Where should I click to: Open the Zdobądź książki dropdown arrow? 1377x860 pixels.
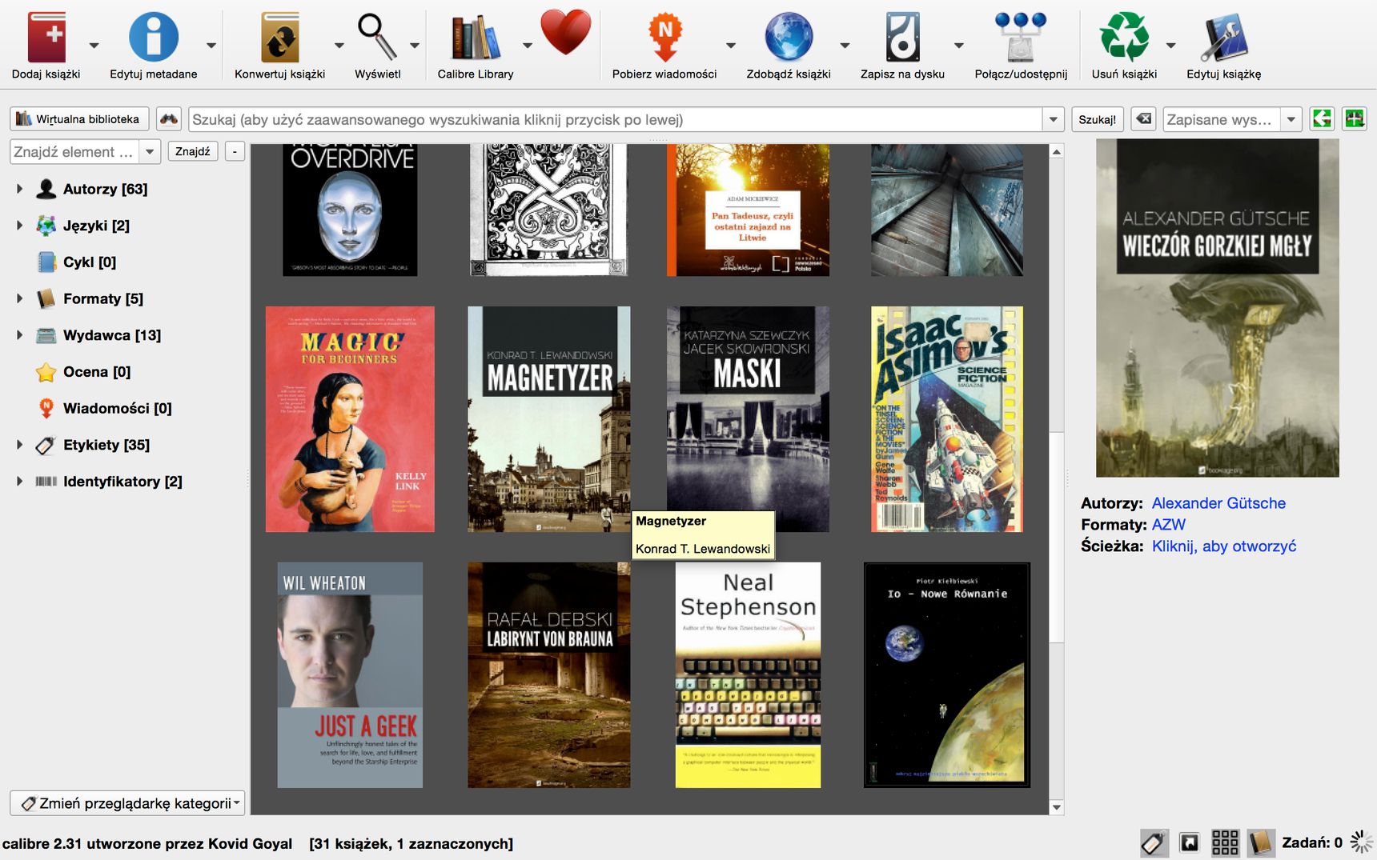click(x=845, y=46)
